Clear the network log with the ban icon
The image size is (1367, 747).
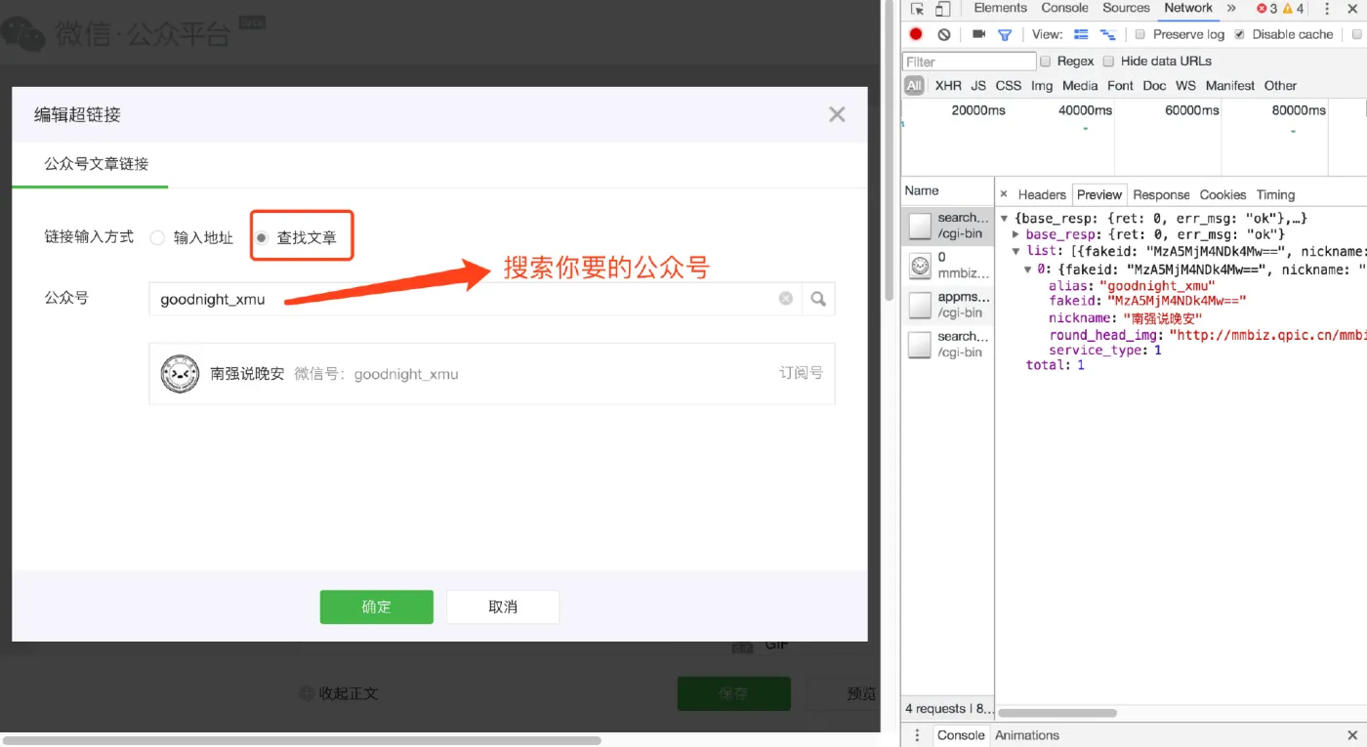pyautogui.click(x=944, y=34)
